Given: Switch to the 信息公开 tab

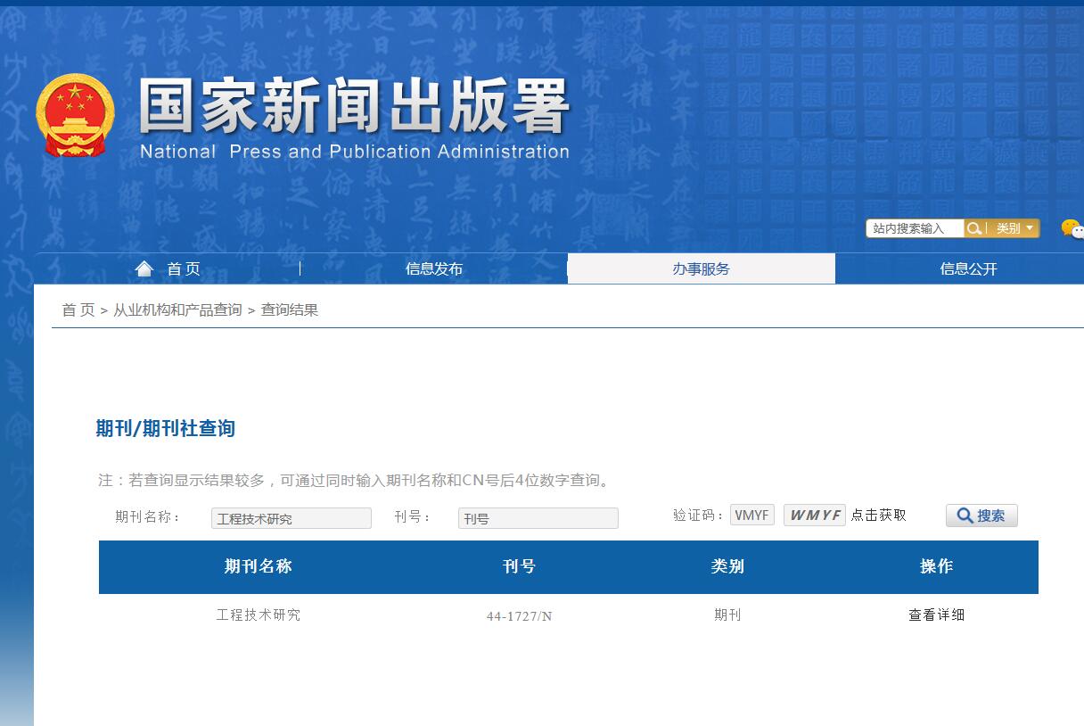Looking at the screenshot, I should [968, 268].
